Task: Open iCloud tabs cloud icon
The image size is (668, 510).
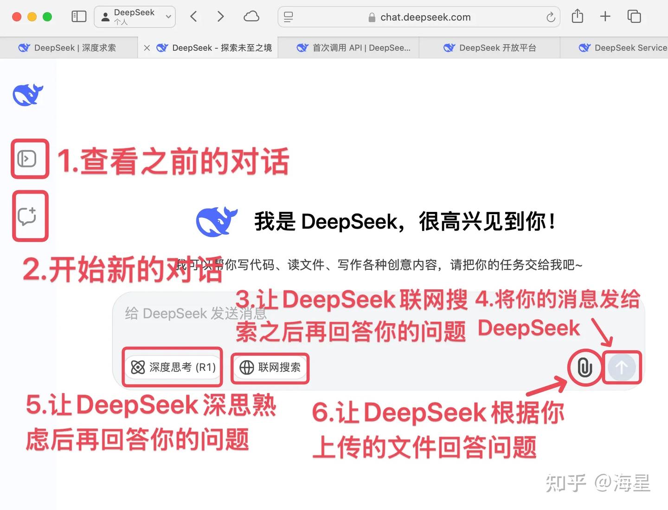Action: point(251,16)
